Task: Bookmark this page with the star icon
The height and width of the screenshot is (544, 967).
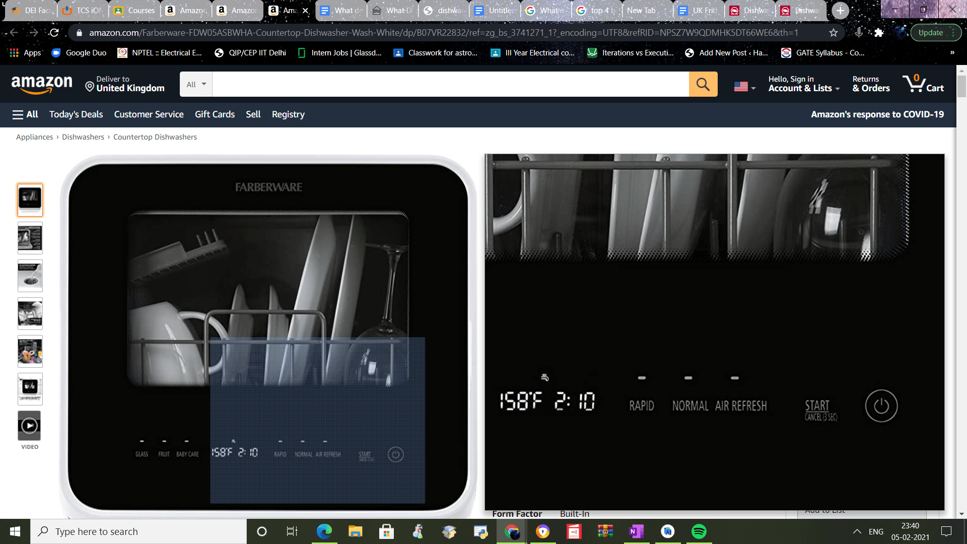Action: [834, 33]
